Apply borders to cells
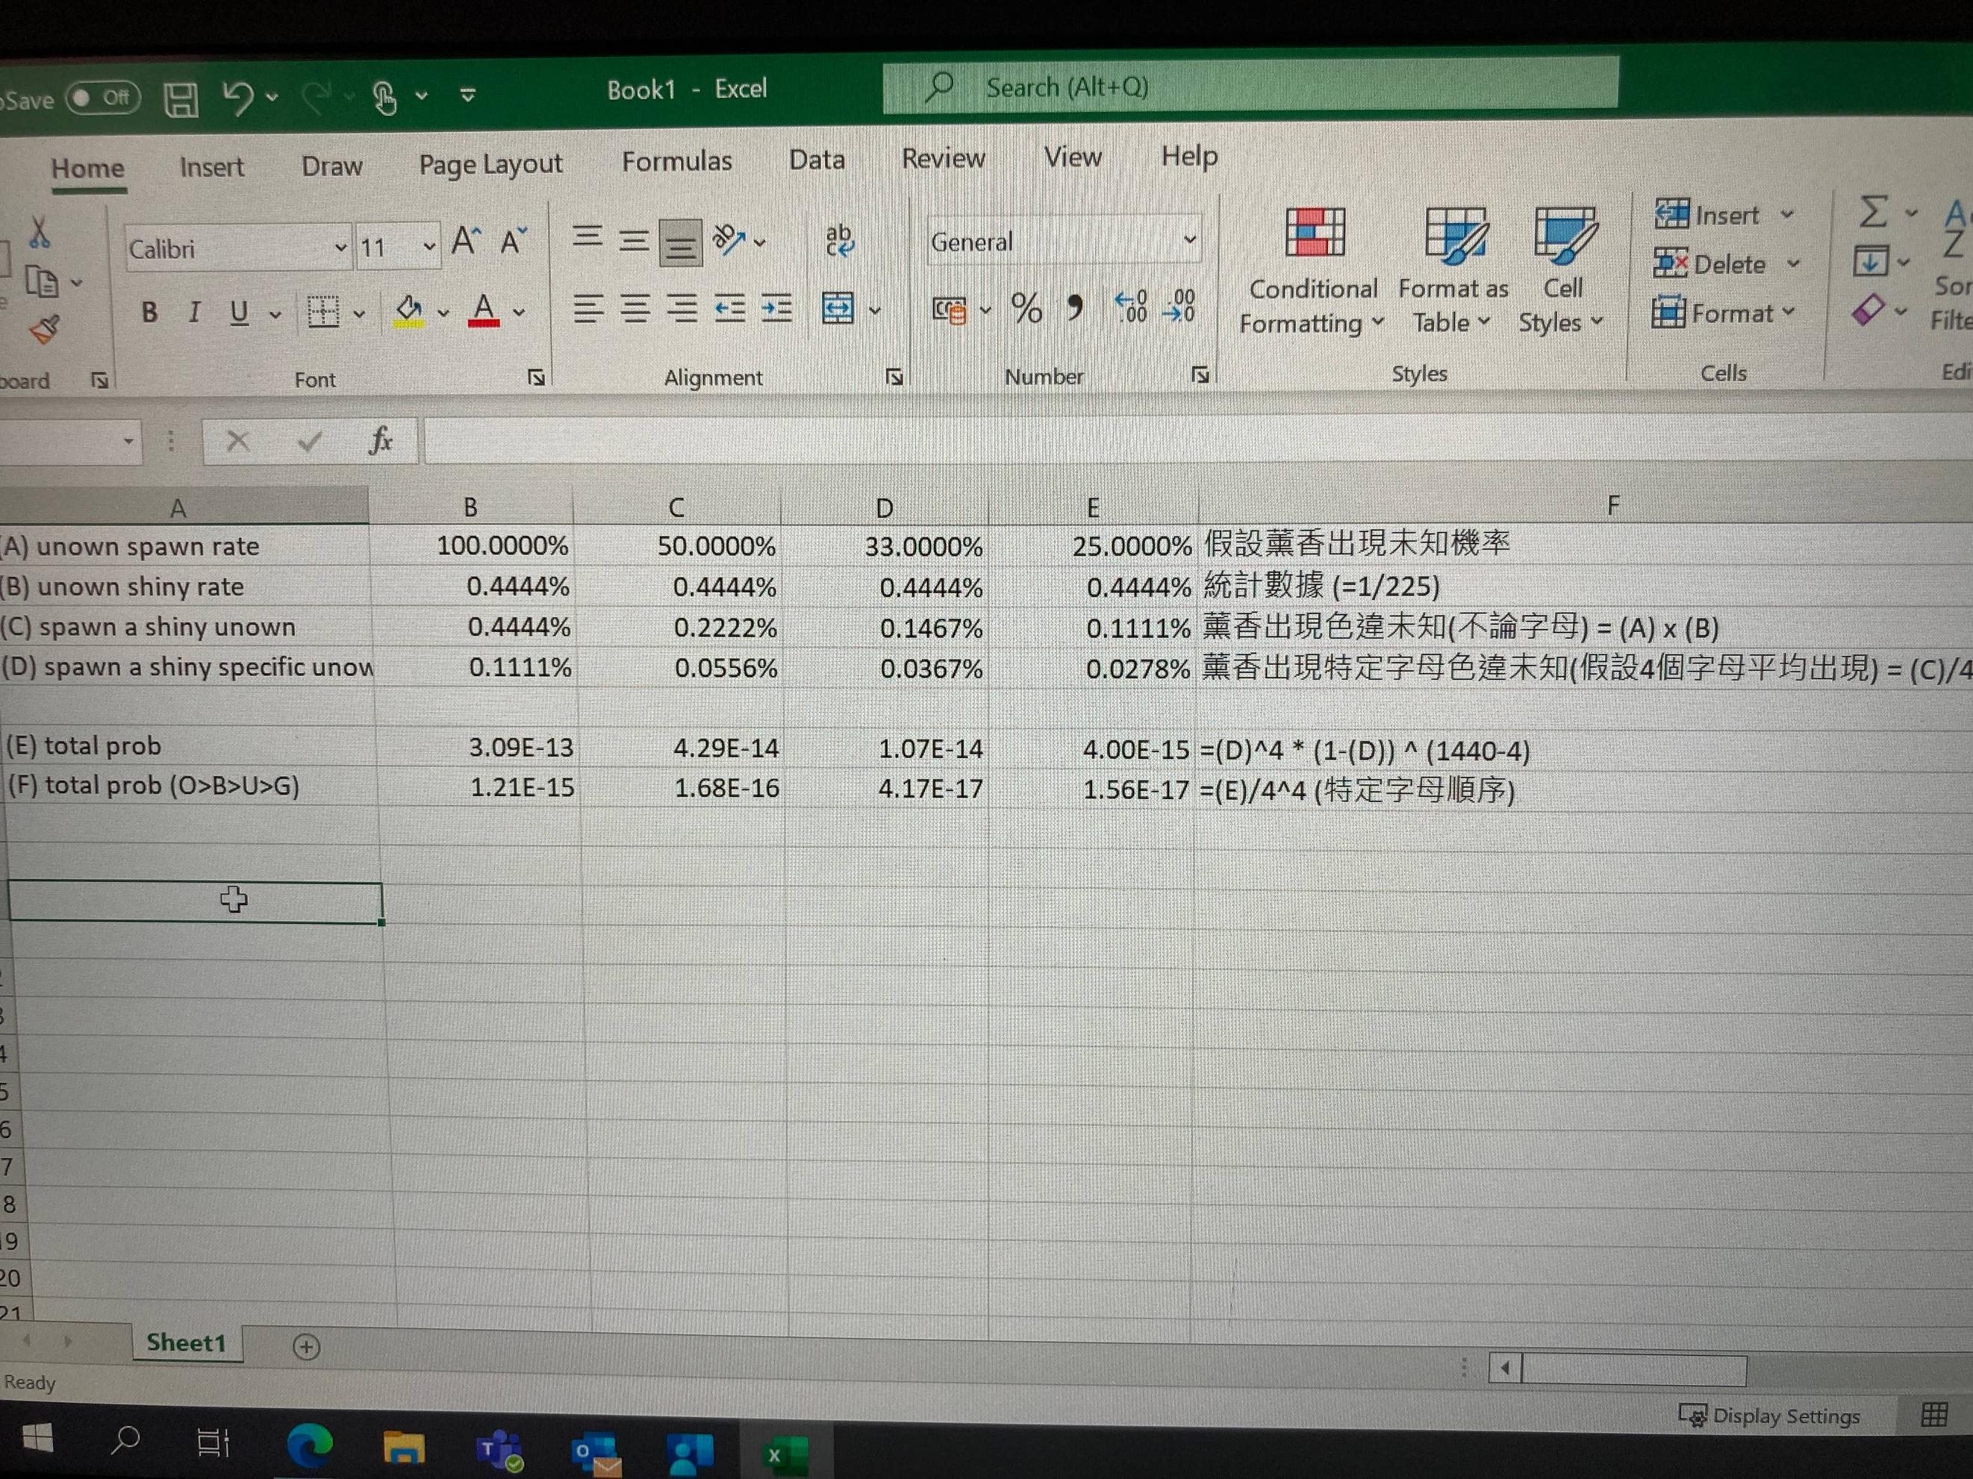The height and width of the screenshot is (1479, 1973). [323, 311]
